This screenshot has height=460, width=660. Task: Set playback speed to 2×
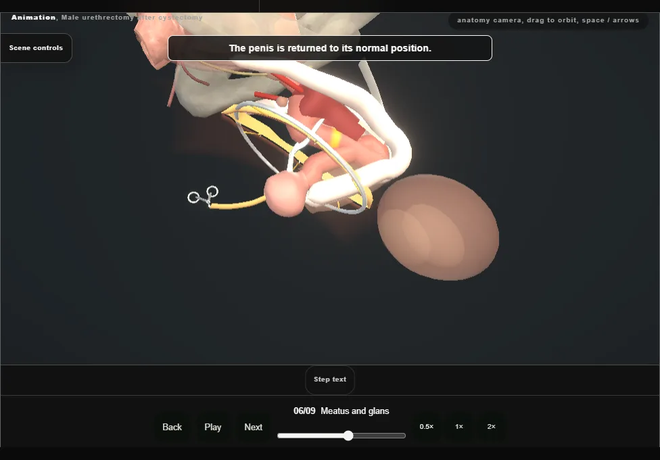click(491, 427)
